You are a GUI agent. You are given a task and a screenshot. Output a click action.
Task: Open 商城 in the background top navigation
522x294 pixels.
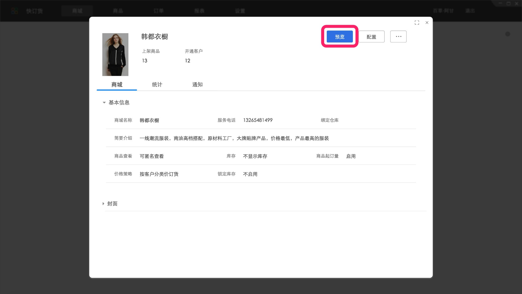coord(77,11)
